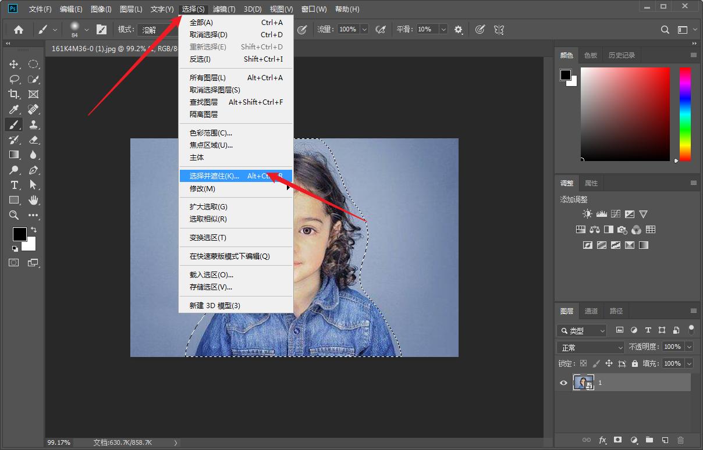Toggle Quick Mask mode in the toolbox
The height and width of the screenshot is (450, 703).
[x=14, y=262]
